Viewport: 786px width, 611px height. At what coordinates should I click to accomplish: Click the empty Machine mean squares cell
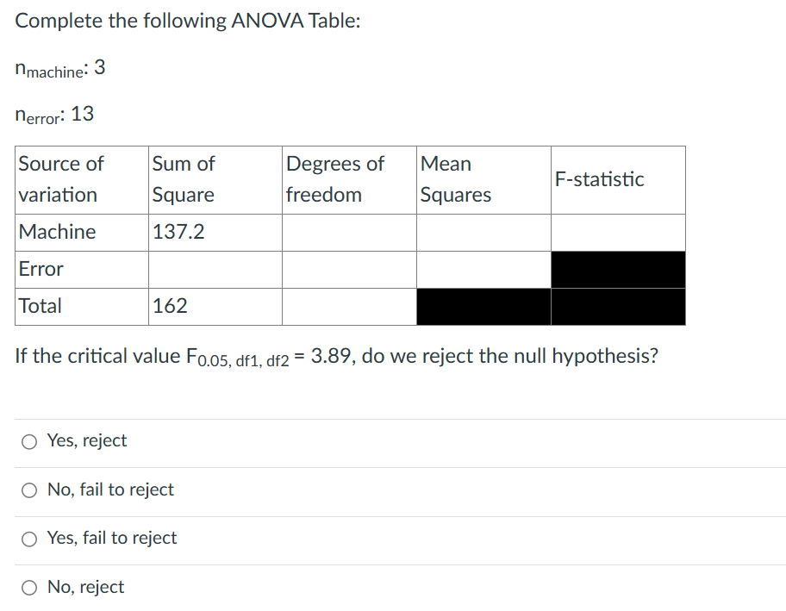483,233
